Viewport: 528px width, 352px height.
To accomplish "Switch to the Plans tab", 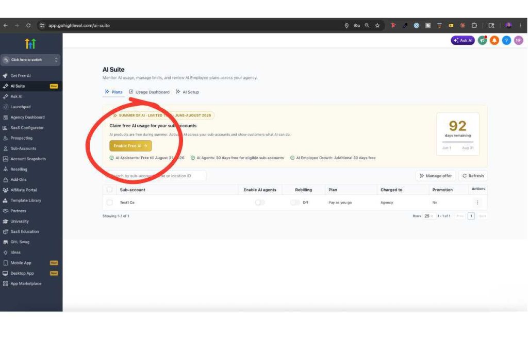I will point(113,92).
